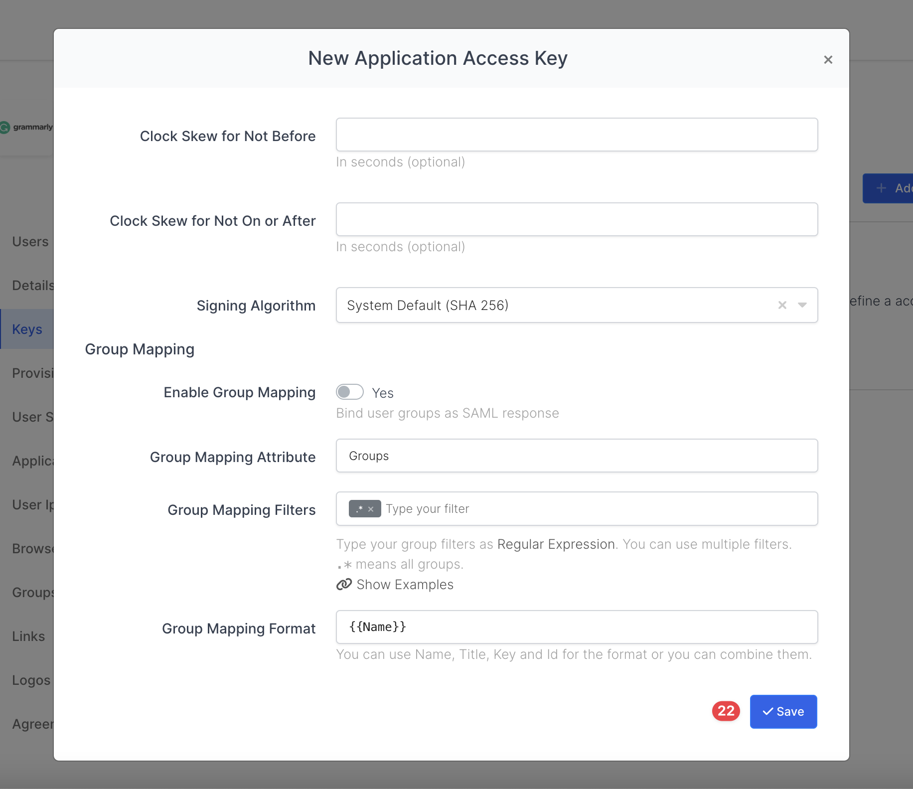
Task: Click the Grammarly logo
Action: (x=27, y=127)
